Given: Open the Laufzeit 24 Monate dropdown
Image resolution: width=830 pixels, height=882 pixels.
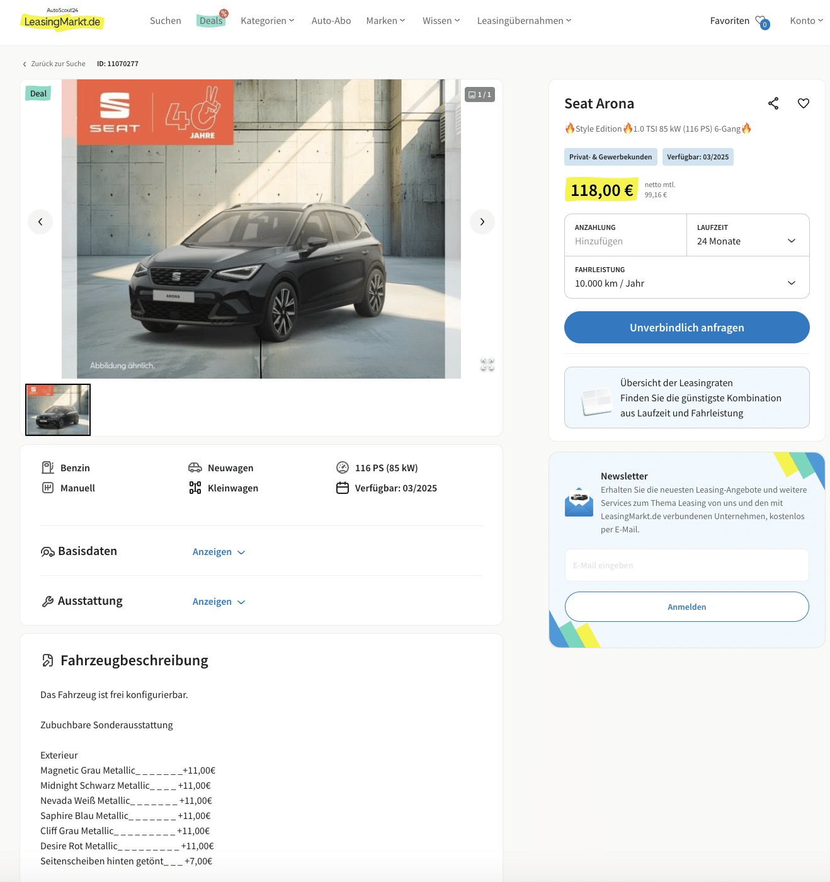Looking at the screenshot, I should tap(748, 235).
